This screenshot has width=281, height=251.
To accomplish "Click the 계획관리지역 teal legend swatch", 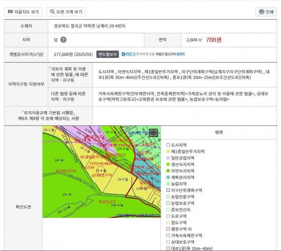I will tap(168, 177).
